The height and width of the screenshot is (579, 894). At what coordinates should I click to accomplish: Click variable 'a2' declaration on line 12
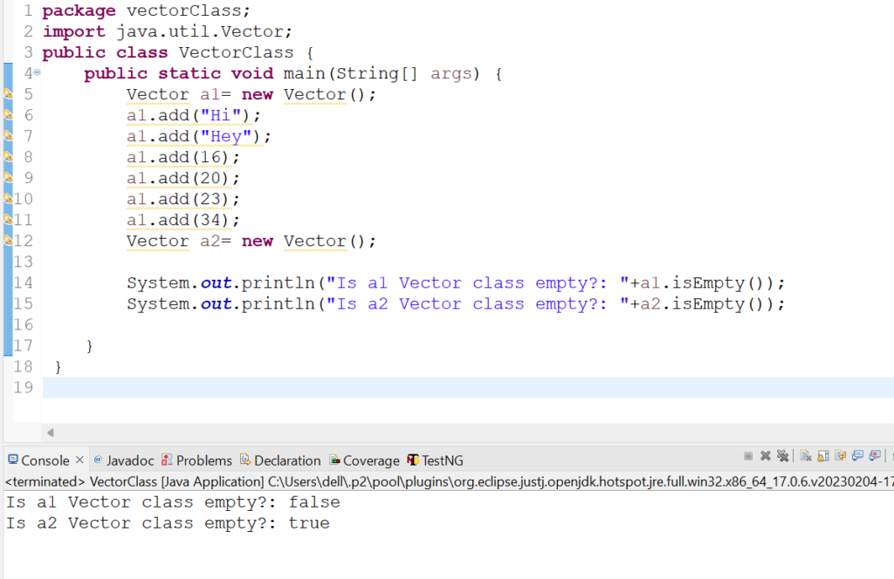[x=210, y=241]
